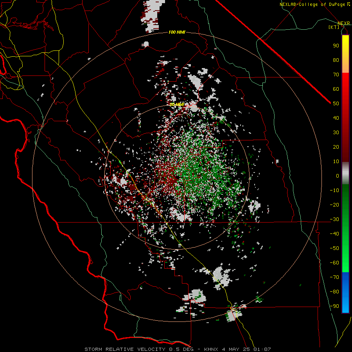Viewport: 352px width, 352px height.
Task: Click the -20 value on velocity scale
Action: pos(334,205)
